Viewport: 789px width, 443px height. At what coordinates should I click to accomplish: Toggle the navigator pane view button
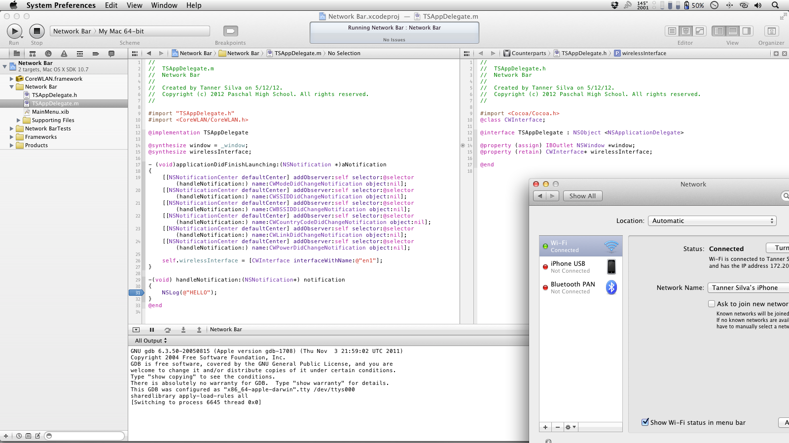click(719, 31)
